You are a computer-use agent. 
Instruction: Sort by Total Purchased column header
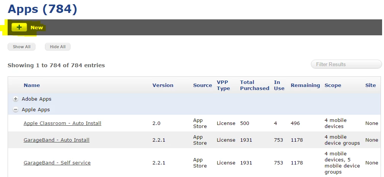[x=254, y=85]
